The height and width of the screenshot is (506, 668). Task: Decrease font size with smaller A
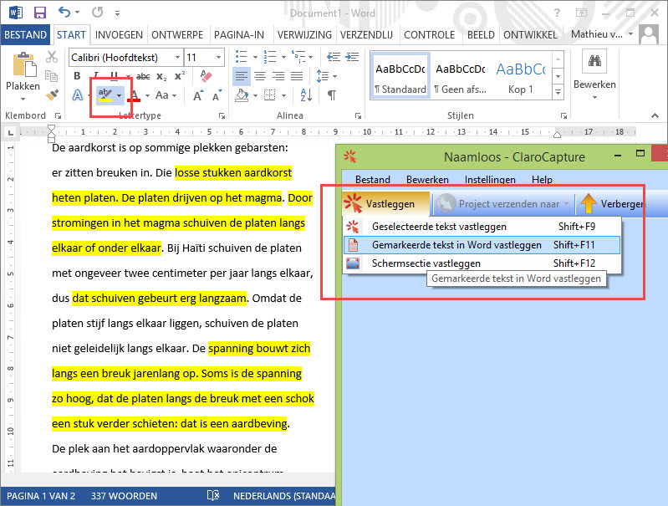point(217,95)
